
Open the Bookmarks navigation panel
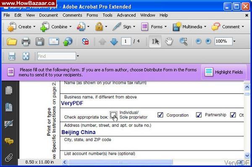tap(9, 107)
